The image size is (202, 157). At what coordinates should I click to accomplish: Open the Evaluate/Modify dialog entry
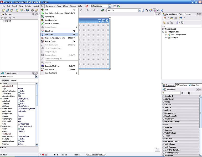[52, 66]
